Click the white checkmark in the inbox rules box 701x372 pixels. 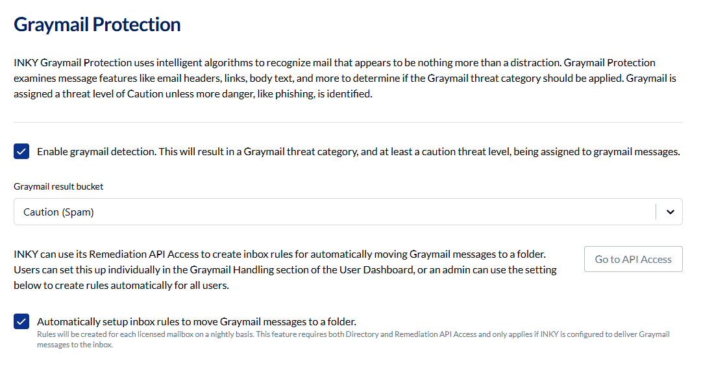click(21, 321)
